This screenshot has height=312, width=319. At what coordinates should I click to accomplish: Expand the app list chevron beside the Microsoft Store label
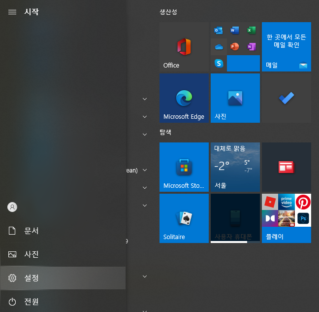tap(145, 188)
